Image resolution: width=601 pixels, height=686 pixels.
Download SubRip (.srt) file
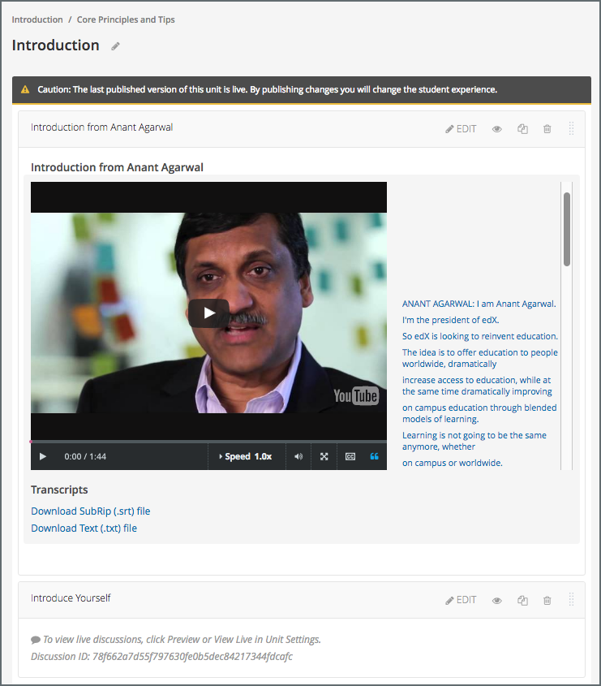[91, 511]
